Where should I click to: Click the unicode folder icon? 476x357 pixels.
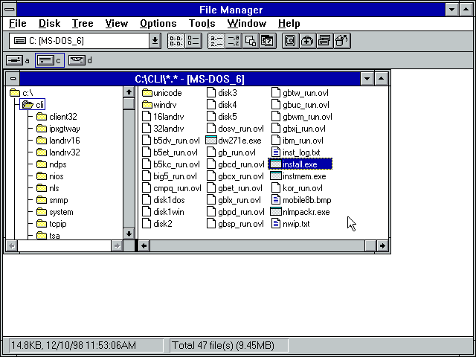pos(147,92)
